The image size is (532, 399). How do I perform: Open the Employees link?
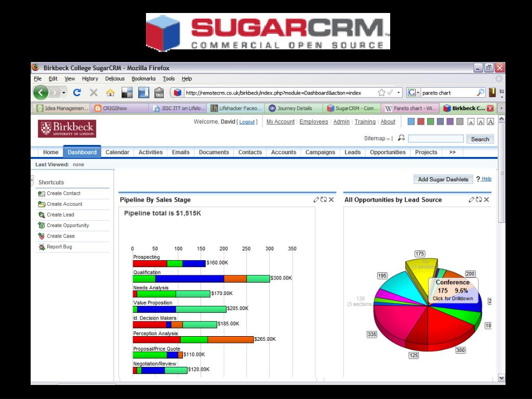(x=313, y=122)
